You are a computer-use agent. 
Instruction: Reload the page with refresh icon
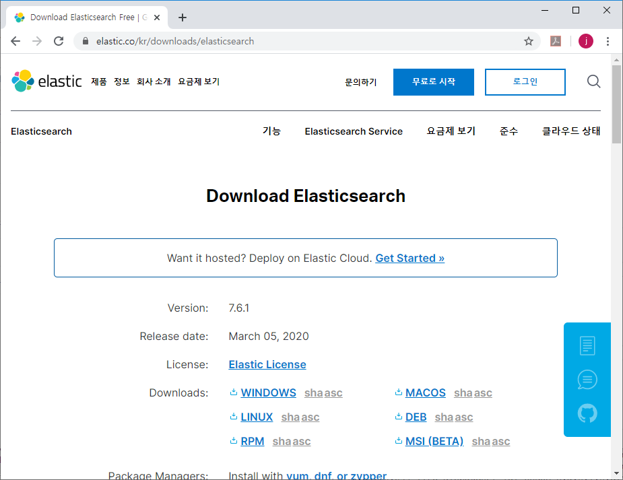tap(59, 41)
